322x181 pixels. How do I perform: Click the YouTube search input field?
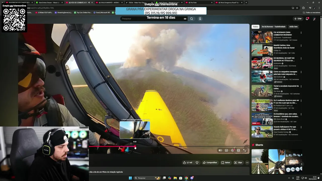[152, 19]
